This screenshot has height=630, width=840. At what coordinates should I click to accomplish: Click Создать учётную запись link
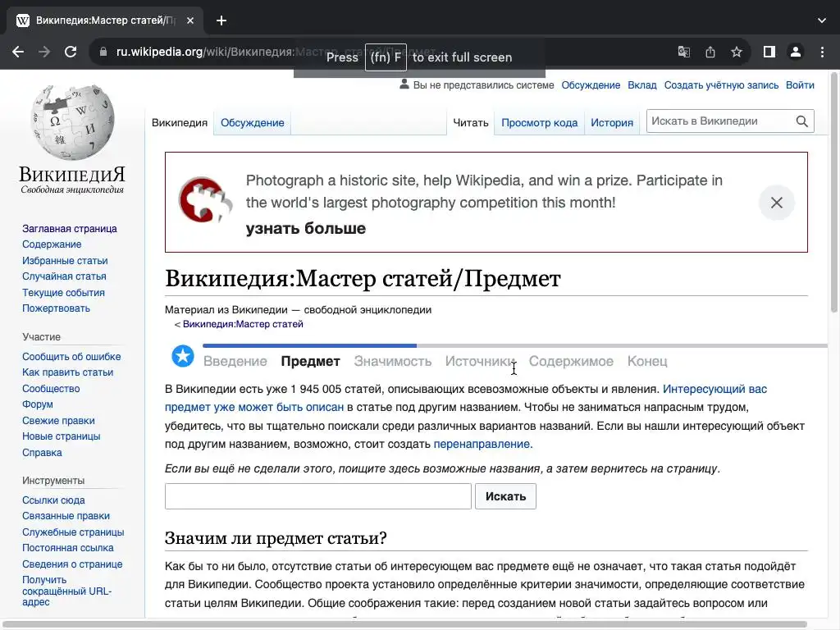pyautogui.click(x=721, y=85)
